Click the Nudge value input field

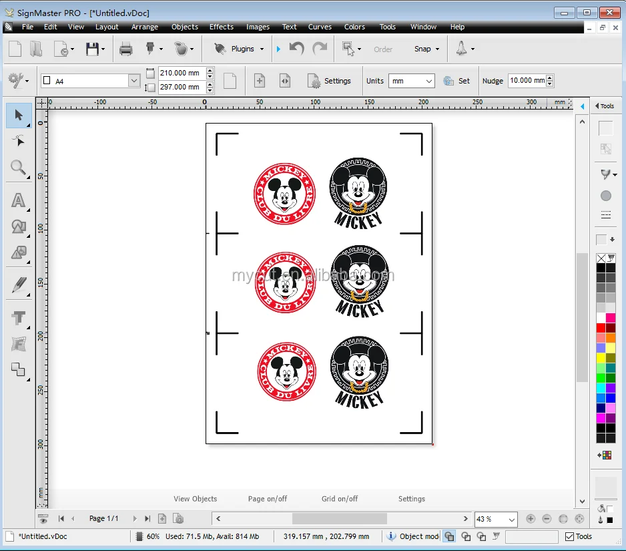coord(527,81)
